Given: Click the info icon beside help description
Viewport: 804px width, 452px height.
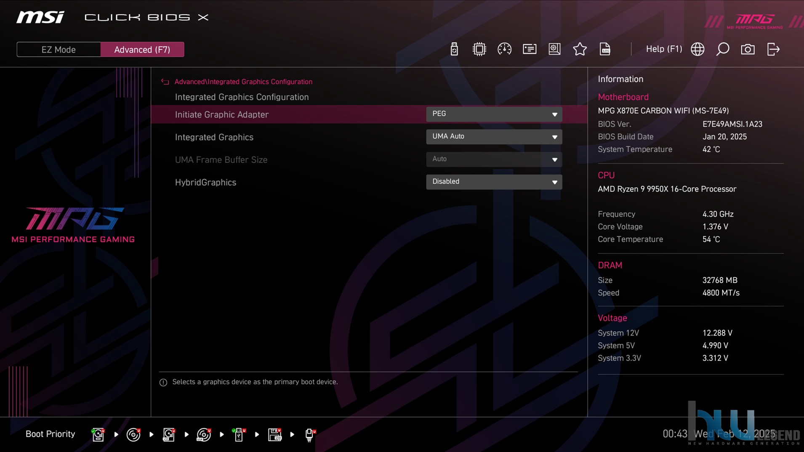Looking at the screenshot, I should (x=163, y=383).
